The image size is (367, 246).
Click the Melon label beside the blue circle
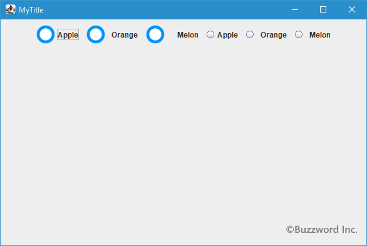point(188,35)
